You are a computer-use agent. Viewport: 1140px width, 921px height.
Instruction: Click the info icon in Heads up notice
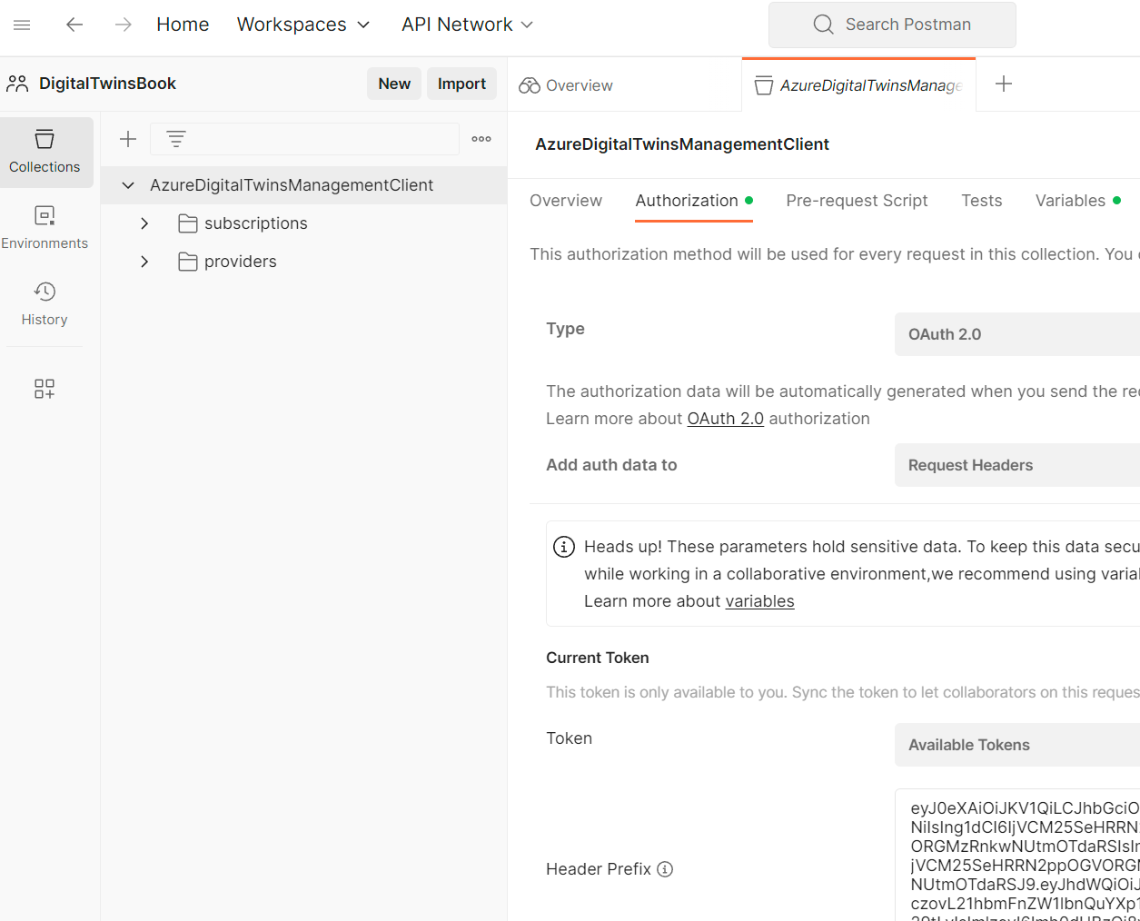tap(564, 547)
